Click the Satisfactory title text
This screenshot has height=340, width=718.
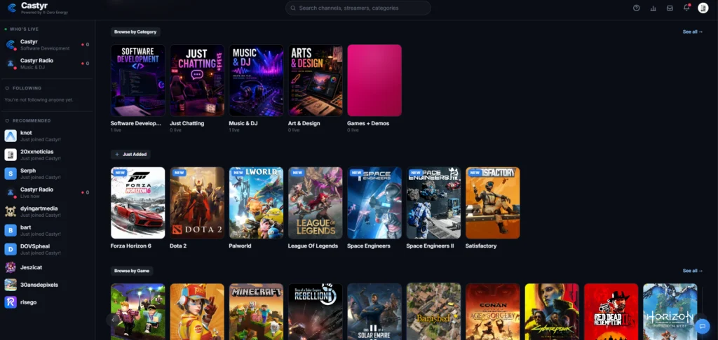pos(481,246)
